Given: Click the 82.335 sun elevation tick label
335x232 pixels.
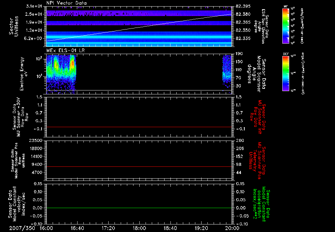Looking at the screenshot, I should [243, 39].
